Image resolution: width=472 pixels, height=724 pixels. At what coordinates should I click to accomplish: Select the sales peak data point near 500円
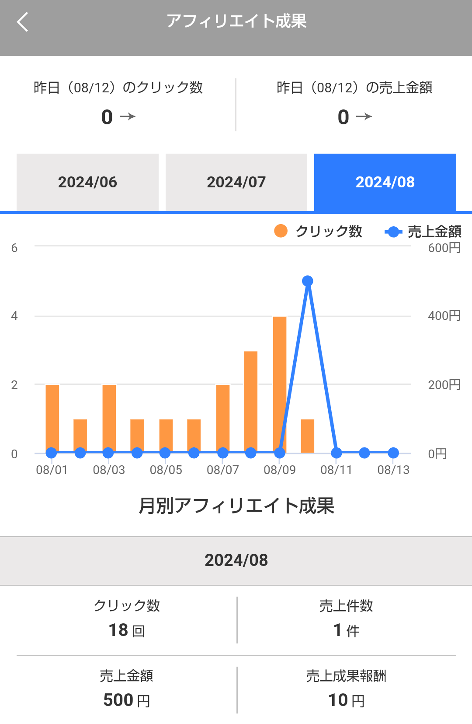click(308, 281)
